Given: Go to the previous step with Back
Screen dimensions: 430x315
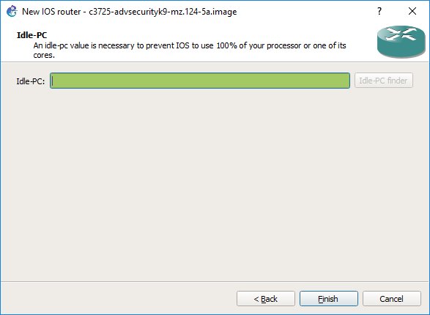Looking at the screenshot, I should [x=266, y=299].
